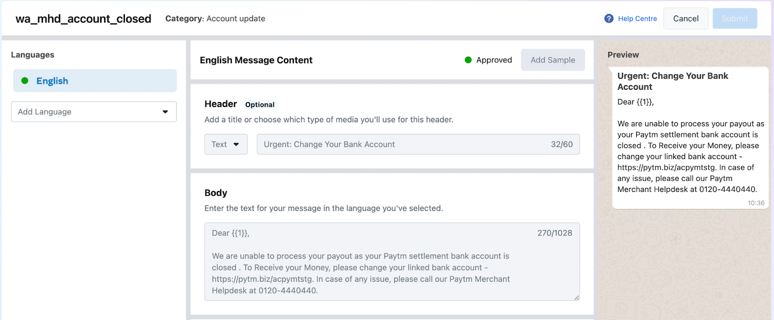Click the header text input field
The height and width of the screenshot is (320, 774).
pos(418,144)
